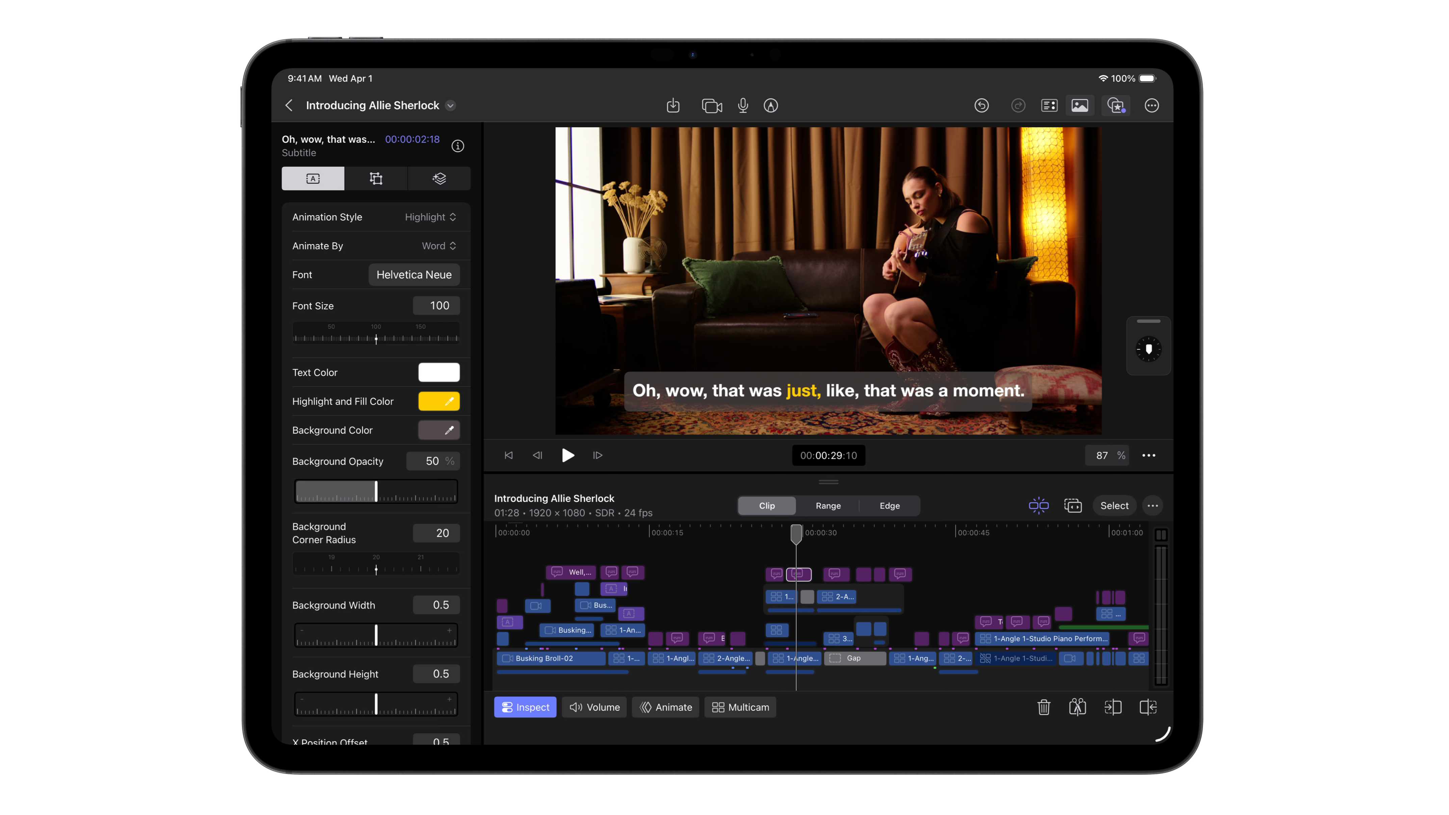Open the camera capture icon
This screenshot has height=815, width=1449.
tap(712, 106)
